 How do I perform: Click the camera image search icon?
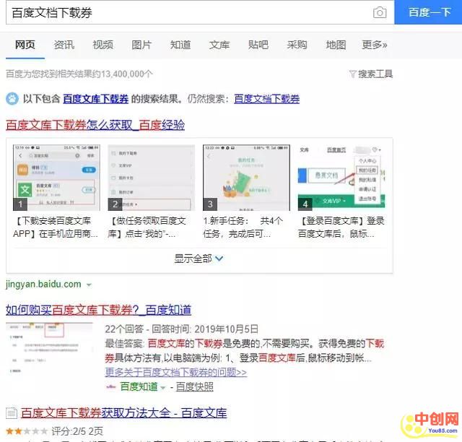click(x=379, y=12)
